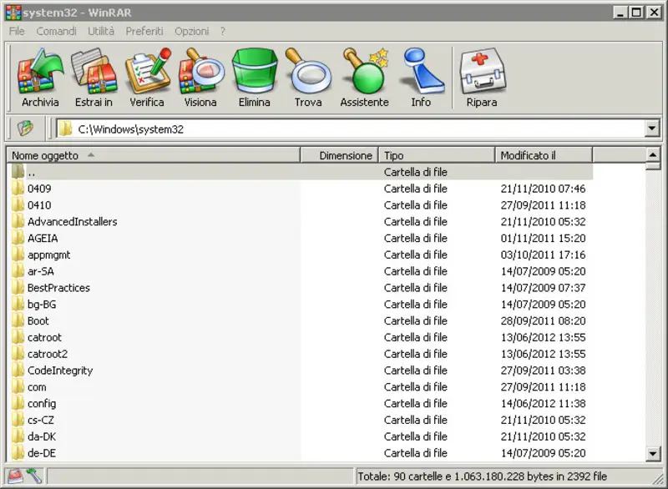Click the Ripara repair tool
Screen dimensions: 668x489
482,77
